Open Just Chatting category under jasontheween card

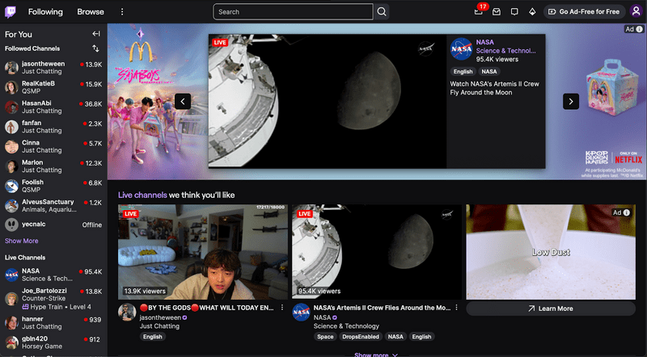[x=159, y=326]
